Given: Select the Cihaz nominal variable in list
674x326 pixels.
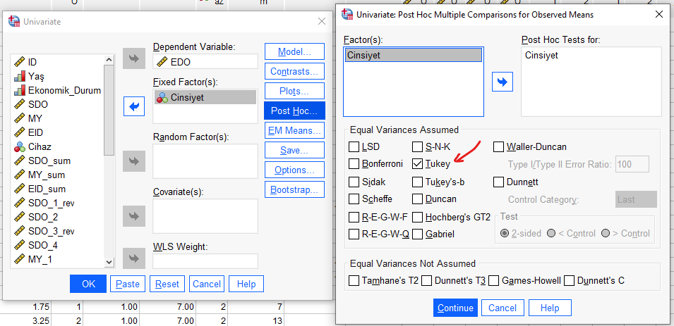Looking at the screenshot, I should coord(39,147).
